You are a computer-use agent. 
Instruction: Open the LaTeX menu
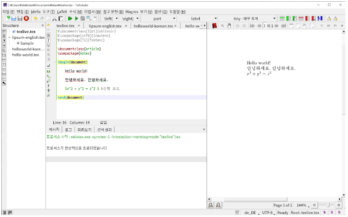[x=62, y=12]
